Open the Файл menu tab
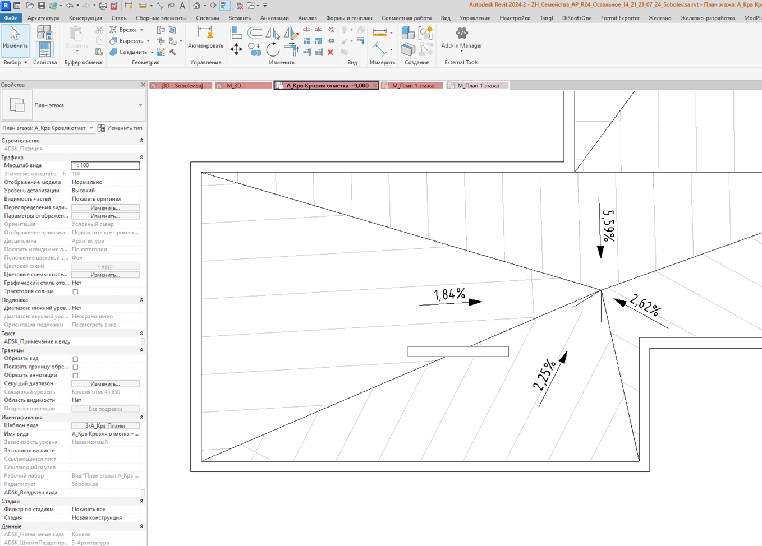This screenshot has height=546, width=762. 11,18
